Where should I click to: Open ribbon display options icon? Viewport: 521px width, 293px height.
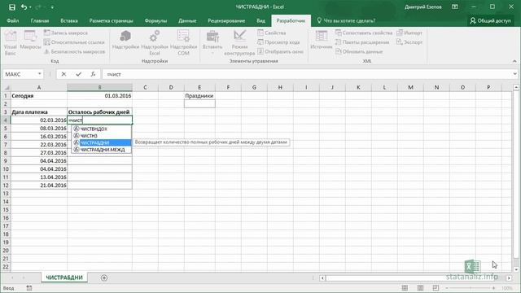[455, 7]
